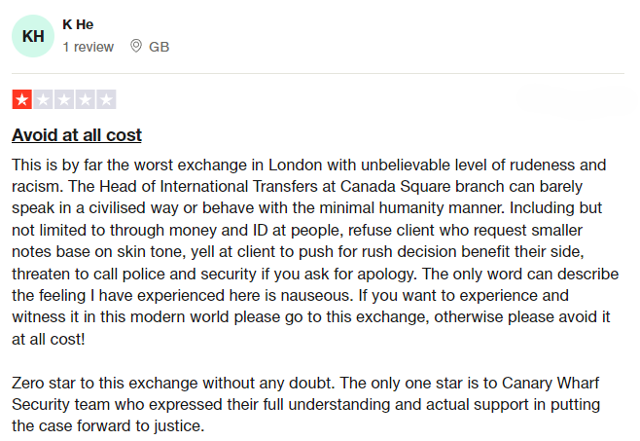The image size is (640, 441).
Task: Click the 'Canada Square' phrase in review
Action: [396, 186]
